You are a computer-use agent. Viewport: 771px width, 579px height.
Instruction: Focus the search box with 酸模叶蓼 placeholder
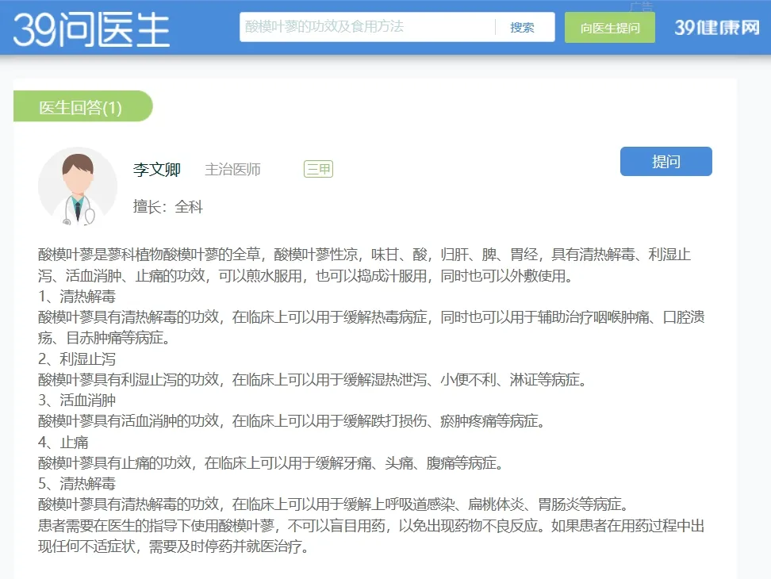pyautogui.click(x=365, y=27)
